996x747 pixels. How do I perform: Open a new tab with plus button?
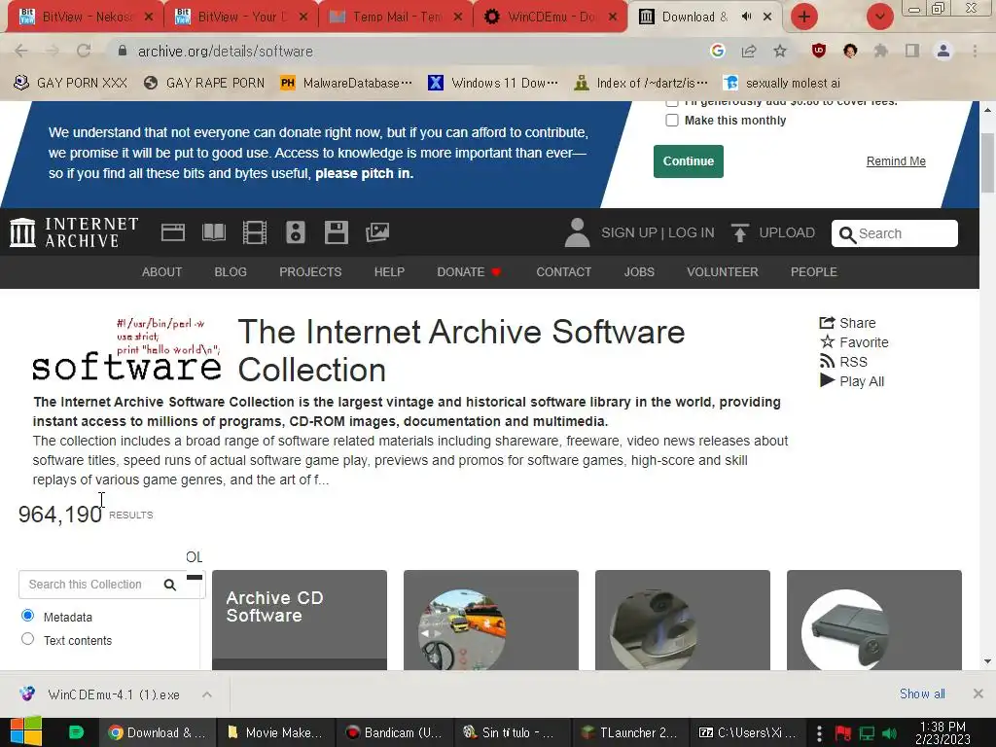tap(804, 17)
